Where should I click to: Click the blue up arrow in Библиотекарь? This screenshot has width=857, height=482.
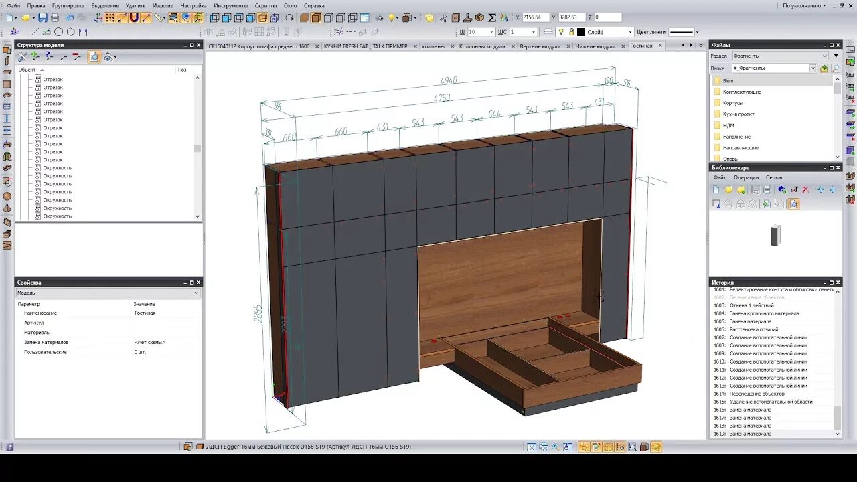[821, 190]
